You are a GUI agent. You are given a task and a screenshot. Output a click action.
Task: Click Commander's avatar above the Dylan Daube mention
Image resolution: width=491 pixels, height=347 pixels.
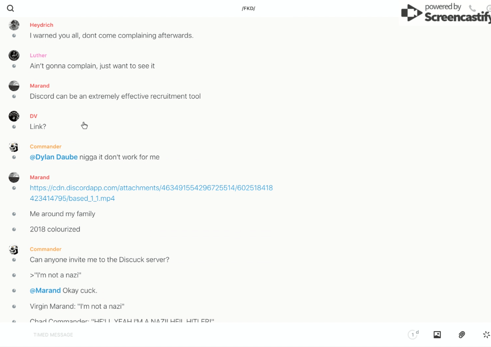click(14, 147)
